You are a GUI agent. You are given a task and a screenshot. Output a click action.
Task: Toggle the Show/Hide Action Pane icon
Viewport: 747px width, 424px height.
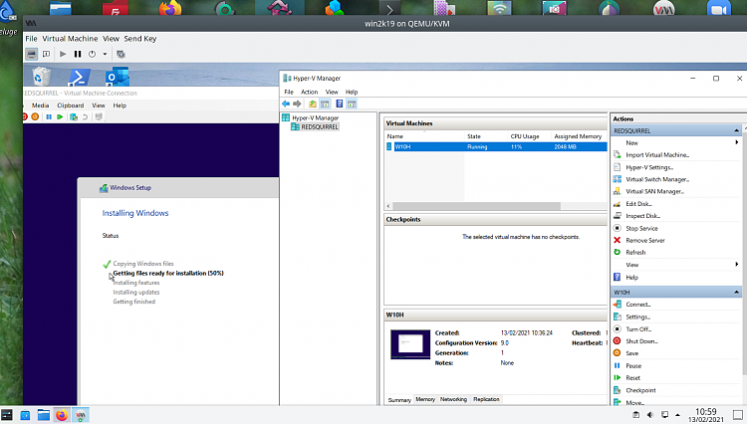pos(352,104)
